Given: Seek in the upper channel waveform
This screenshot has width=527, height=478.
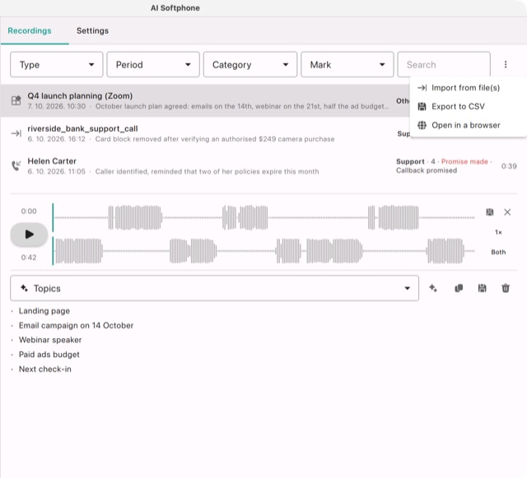Looking at the screenshot, I should (264, 218).
